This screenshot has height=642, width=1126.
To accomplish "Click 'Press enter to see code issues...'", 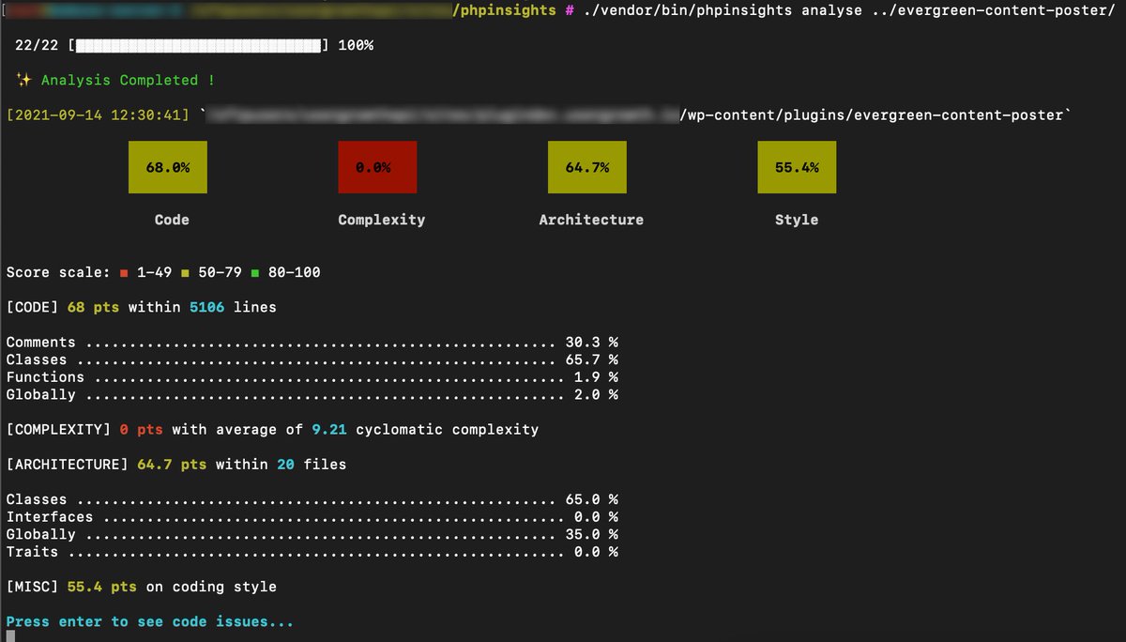I will pos(150,621).
